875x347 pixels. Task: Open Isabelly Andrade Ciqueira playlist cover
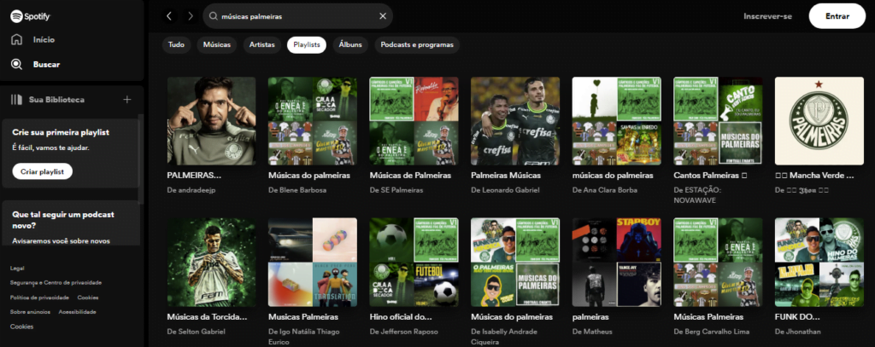tap(515, 262)
